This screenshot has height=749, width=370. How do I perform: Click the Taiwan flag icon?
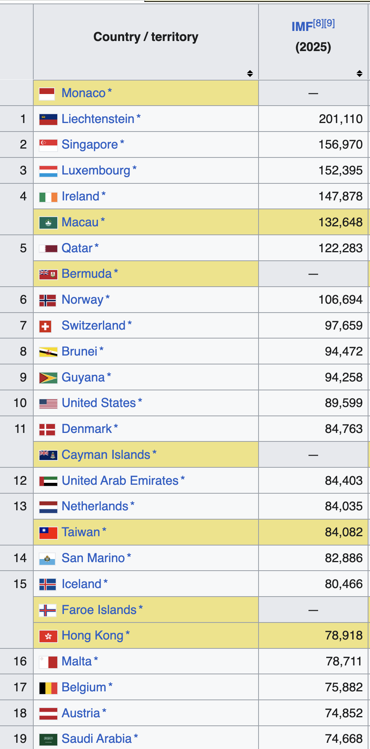(x=48, y=533)
